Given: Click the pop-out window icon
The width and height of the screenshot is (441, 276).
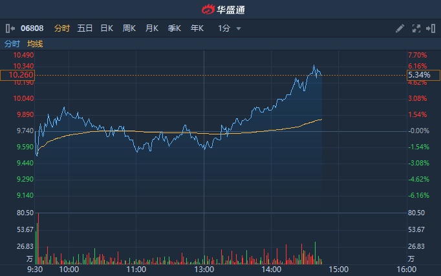Looking at the screenshot, I should [x=430, y=28].
